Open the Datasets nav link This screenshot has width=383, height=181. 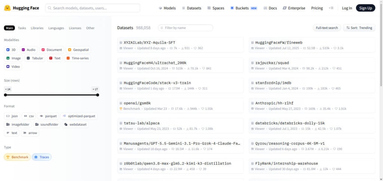click(x=191, y=8)
